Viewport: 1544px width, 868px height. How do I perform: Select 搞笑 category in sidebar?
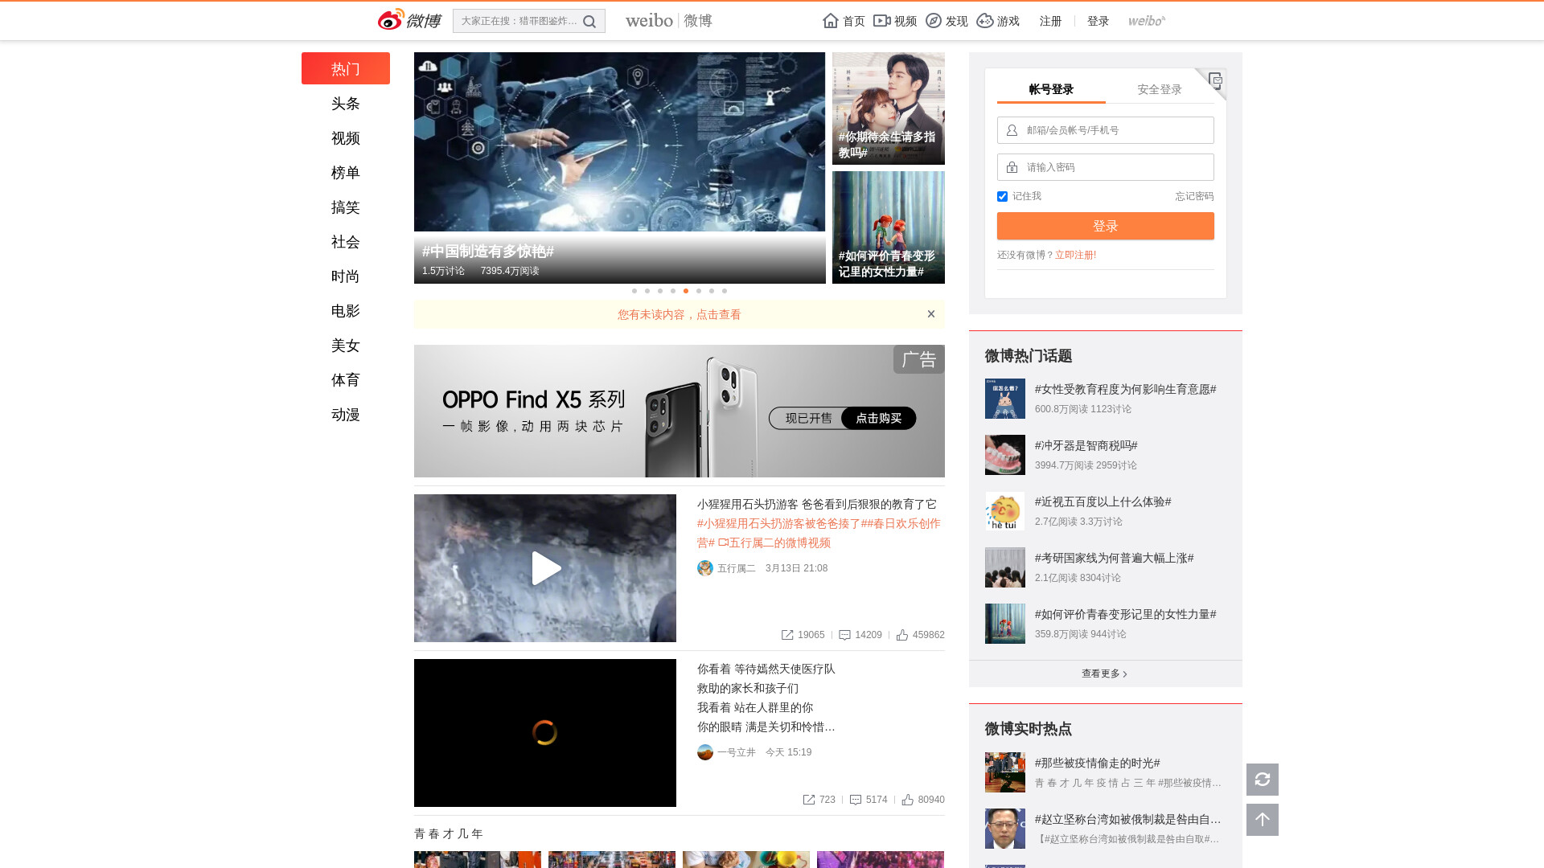pos(346,207)
